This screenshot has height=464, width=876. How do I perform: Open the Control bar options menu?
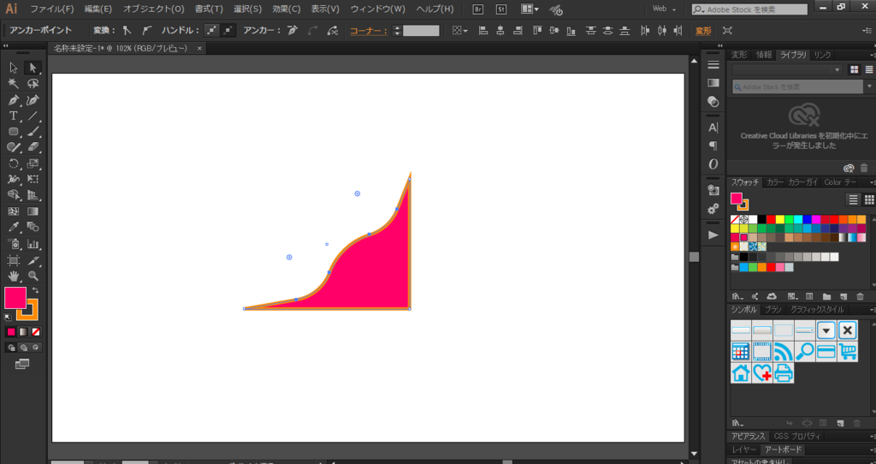coord(867,31)
